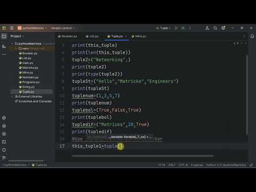Select String.py in project tree
Image resolution: width=256 pixels, height=192 pixels.
[x=27, y=87]
